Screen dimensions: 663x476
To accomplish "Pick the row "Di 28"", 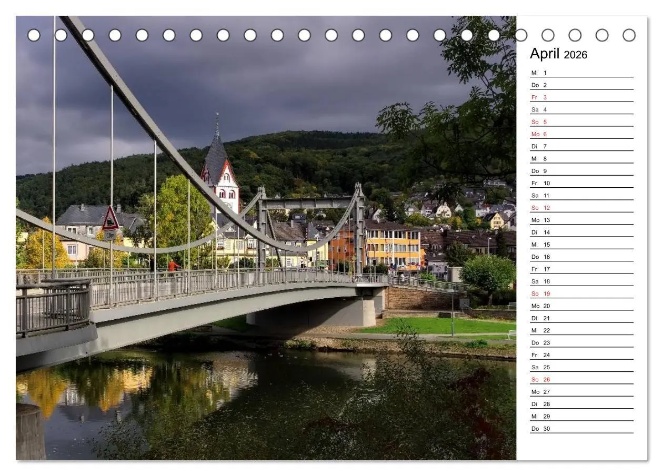I will point(581,404).
